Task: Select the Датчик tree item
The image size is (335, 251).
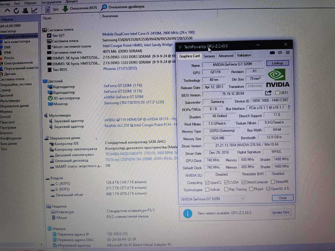Action: 10,74
